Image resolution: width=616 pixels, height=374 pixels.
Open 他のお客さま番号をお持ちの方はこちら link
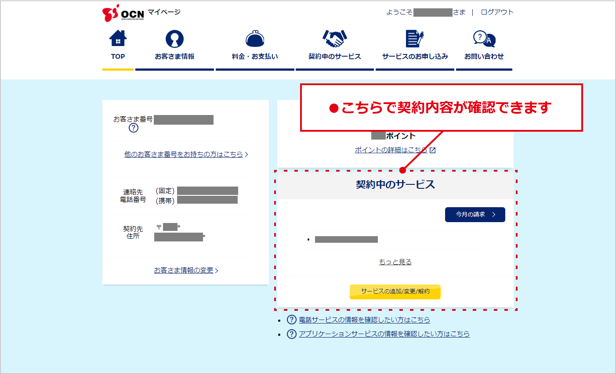click(186, 154)
